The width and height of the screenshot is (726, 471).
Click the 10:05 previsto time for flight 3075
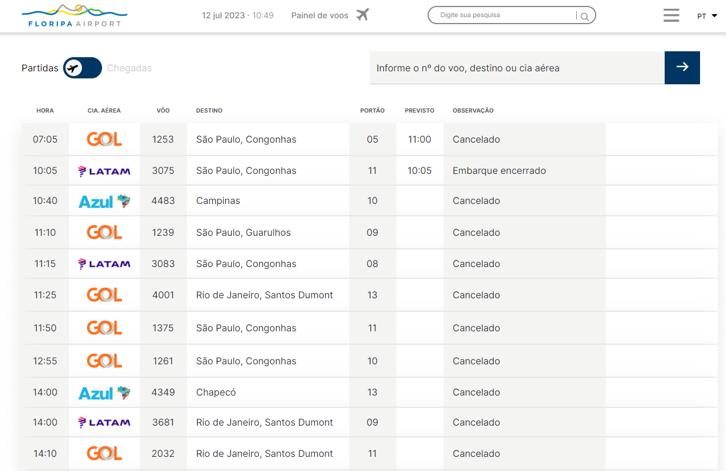tap(419, 171)
